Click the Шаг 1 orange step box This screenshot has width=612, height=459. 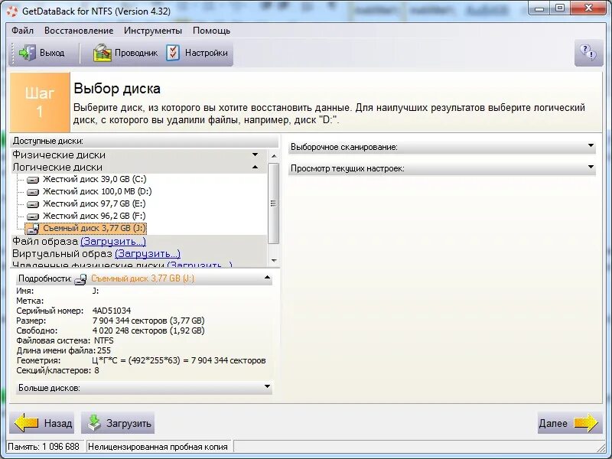(x=40, y=103)
